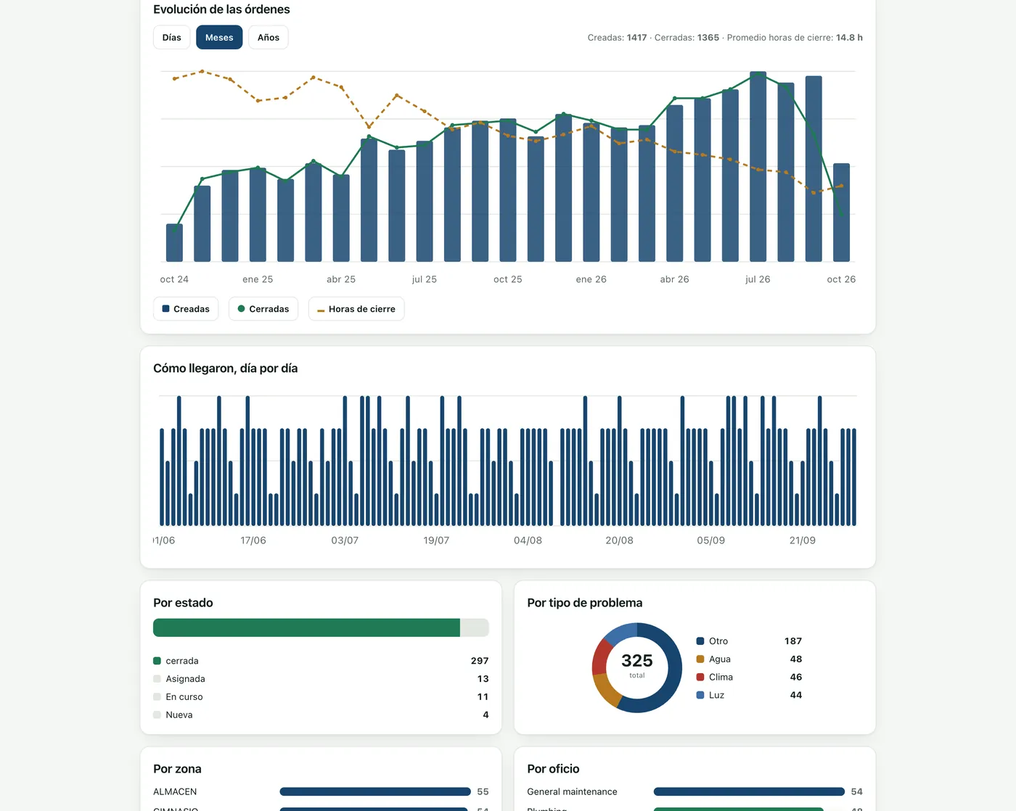Click the Otro problem type label
The image size is (1016, 811).
coord(718,641)
